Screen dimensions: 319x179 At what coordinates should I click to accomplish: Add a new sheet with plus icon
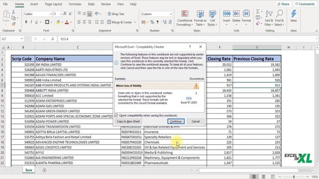44,170
